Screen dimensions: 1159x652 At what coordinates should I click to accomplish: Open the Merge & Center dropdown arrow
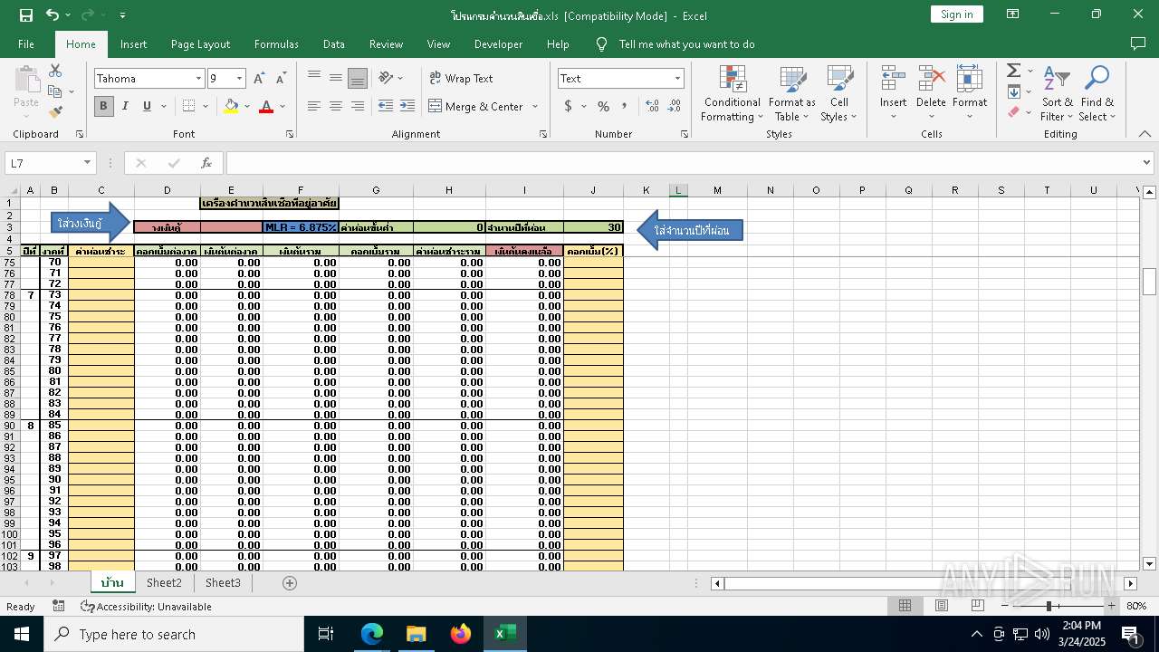(x=535, y=106)
